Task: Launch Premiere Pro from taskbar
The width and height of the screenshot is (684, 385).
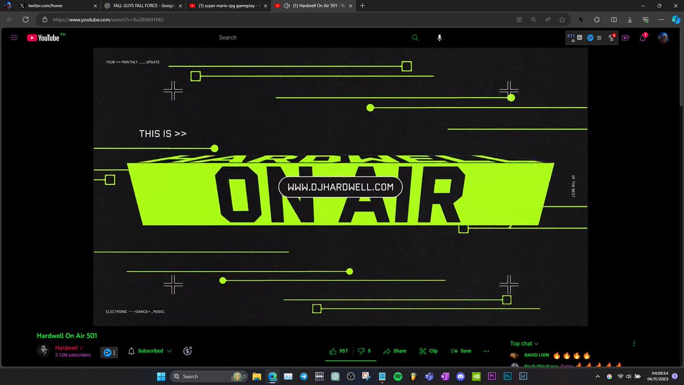Action: (x=492, y=376)
